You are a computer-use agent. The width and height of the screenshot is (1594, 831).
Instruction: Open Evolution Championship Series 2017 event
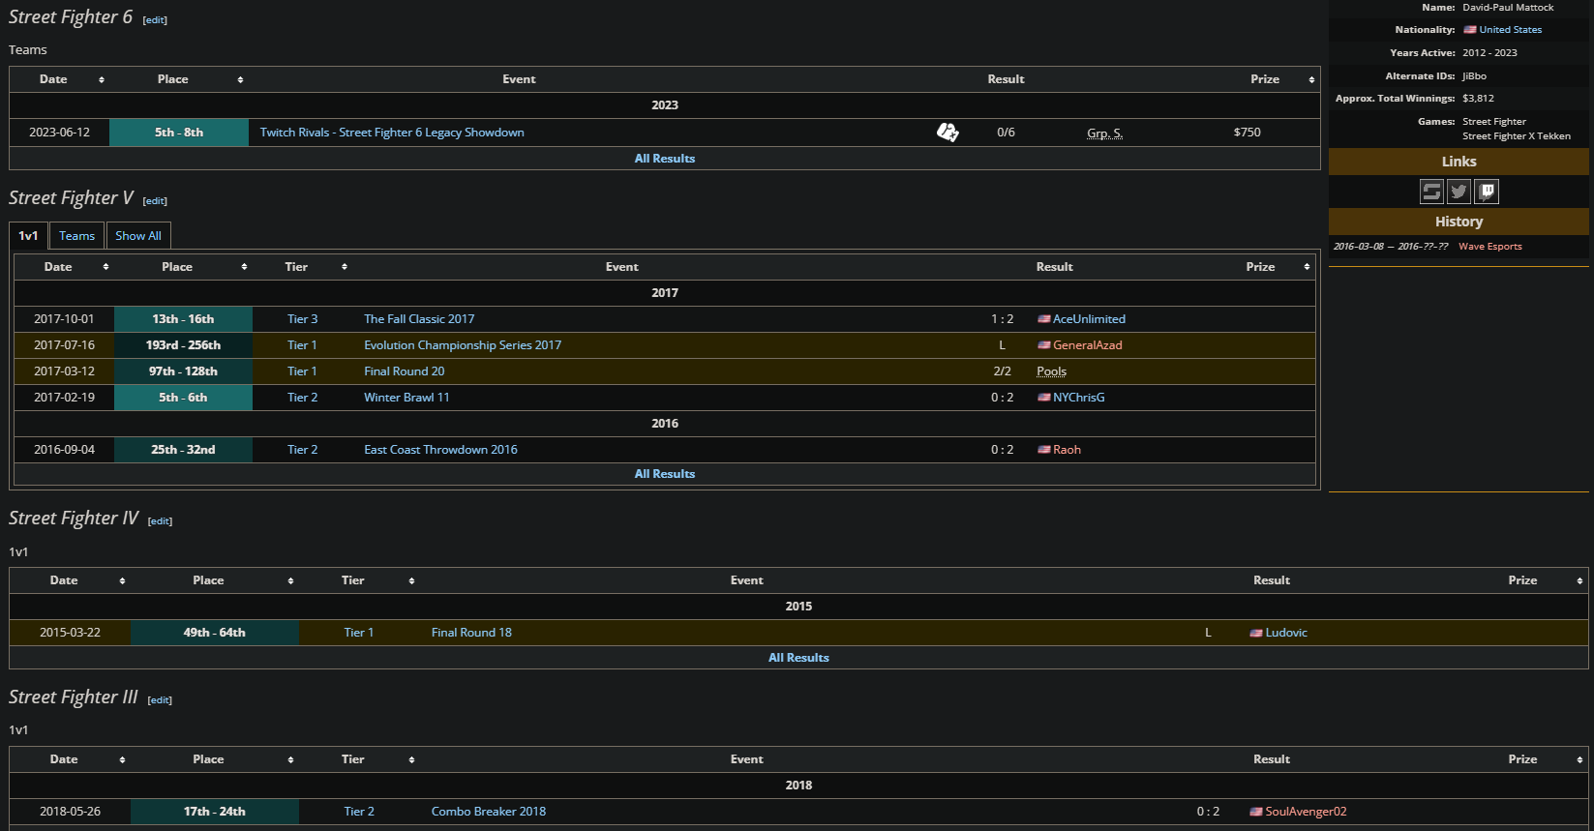[x=463, y=345]
